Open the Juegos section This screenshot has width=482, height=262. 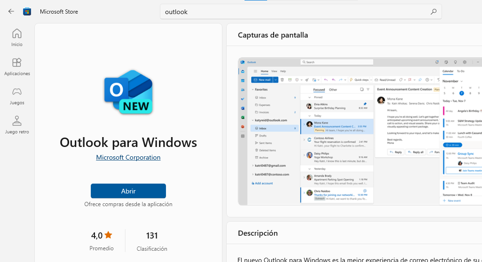[17, 96]
